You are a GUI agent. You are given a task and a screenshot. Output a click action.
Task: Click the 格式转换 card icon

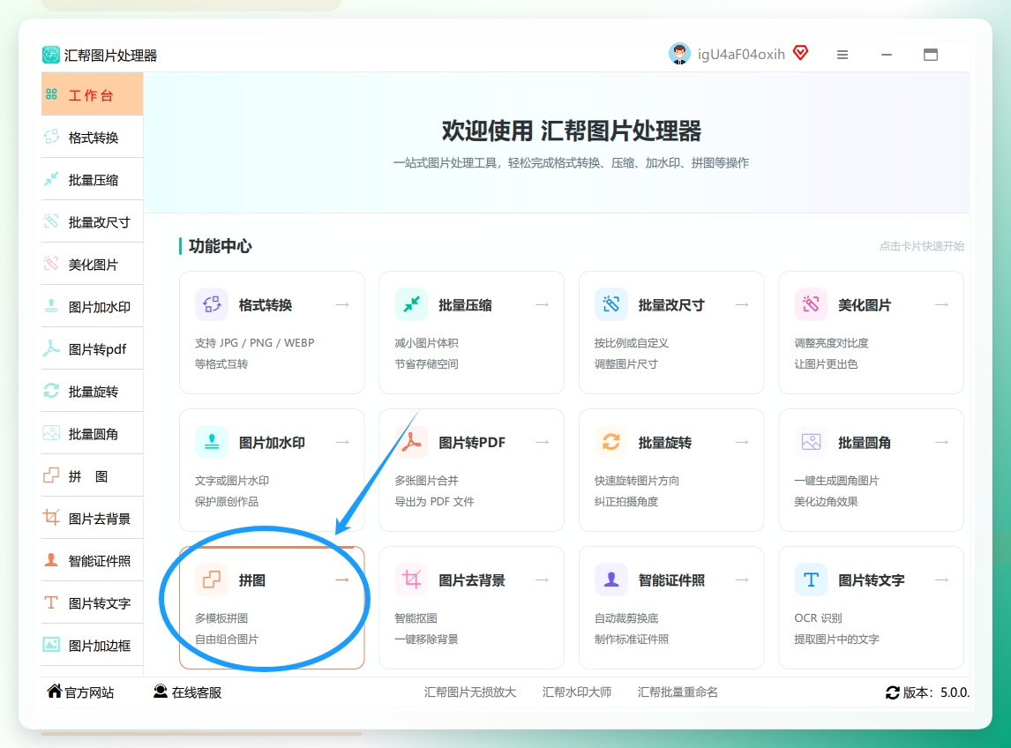[212, 304]
